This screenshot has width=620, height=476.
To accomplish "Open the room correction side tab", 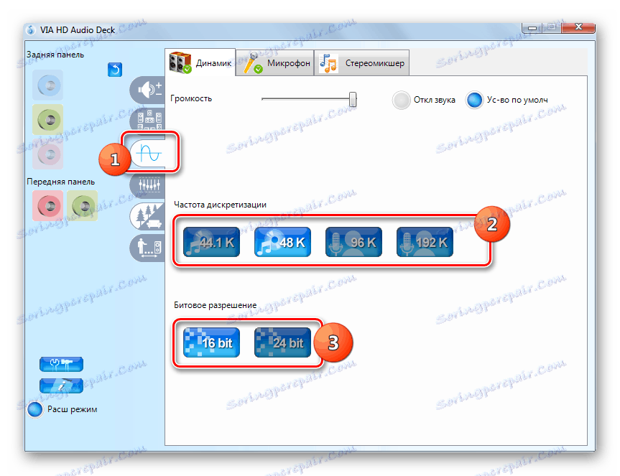I will tap(147, 248).
